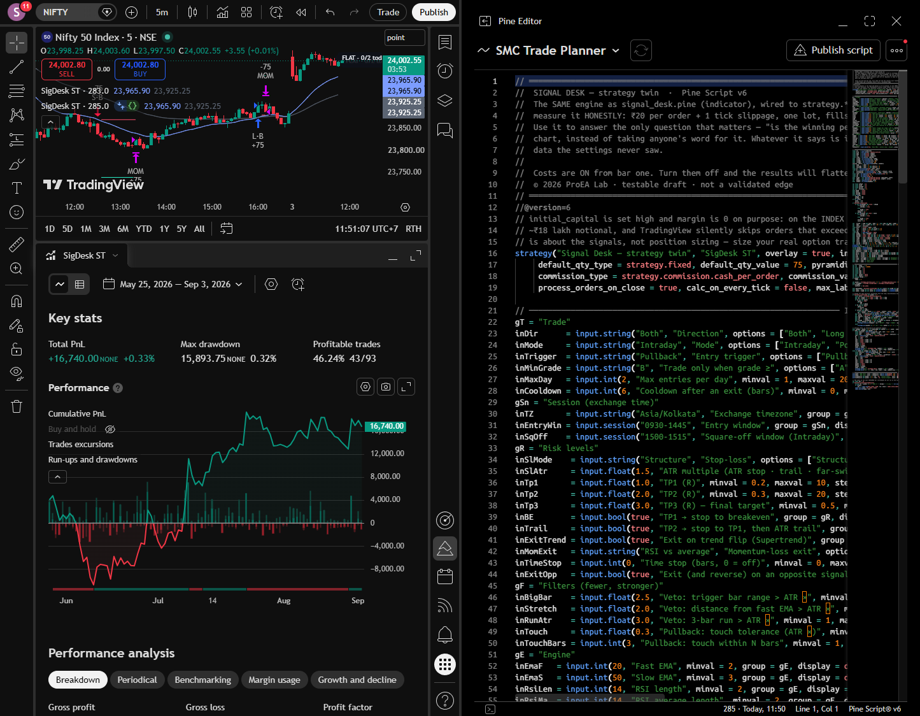
Task: Open the notifications bell panel
Action: point(445,634)
